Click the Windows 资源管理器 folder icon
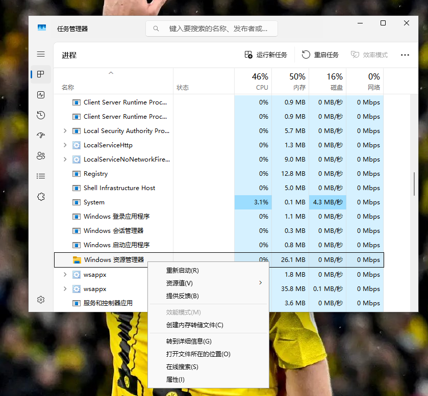 77,260
